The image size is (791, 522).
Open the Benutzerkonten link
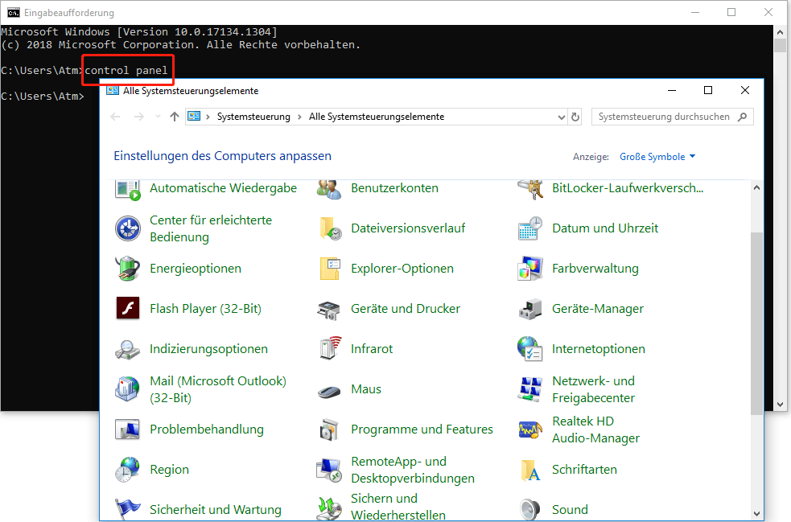pyautogui.click(x=394, y=188)
